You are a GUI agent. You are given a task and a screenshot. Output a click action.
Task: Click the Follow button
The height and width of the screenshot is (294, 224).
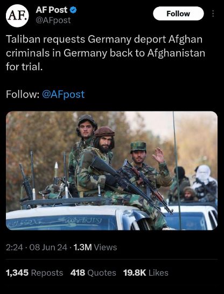tap(178, 13)
